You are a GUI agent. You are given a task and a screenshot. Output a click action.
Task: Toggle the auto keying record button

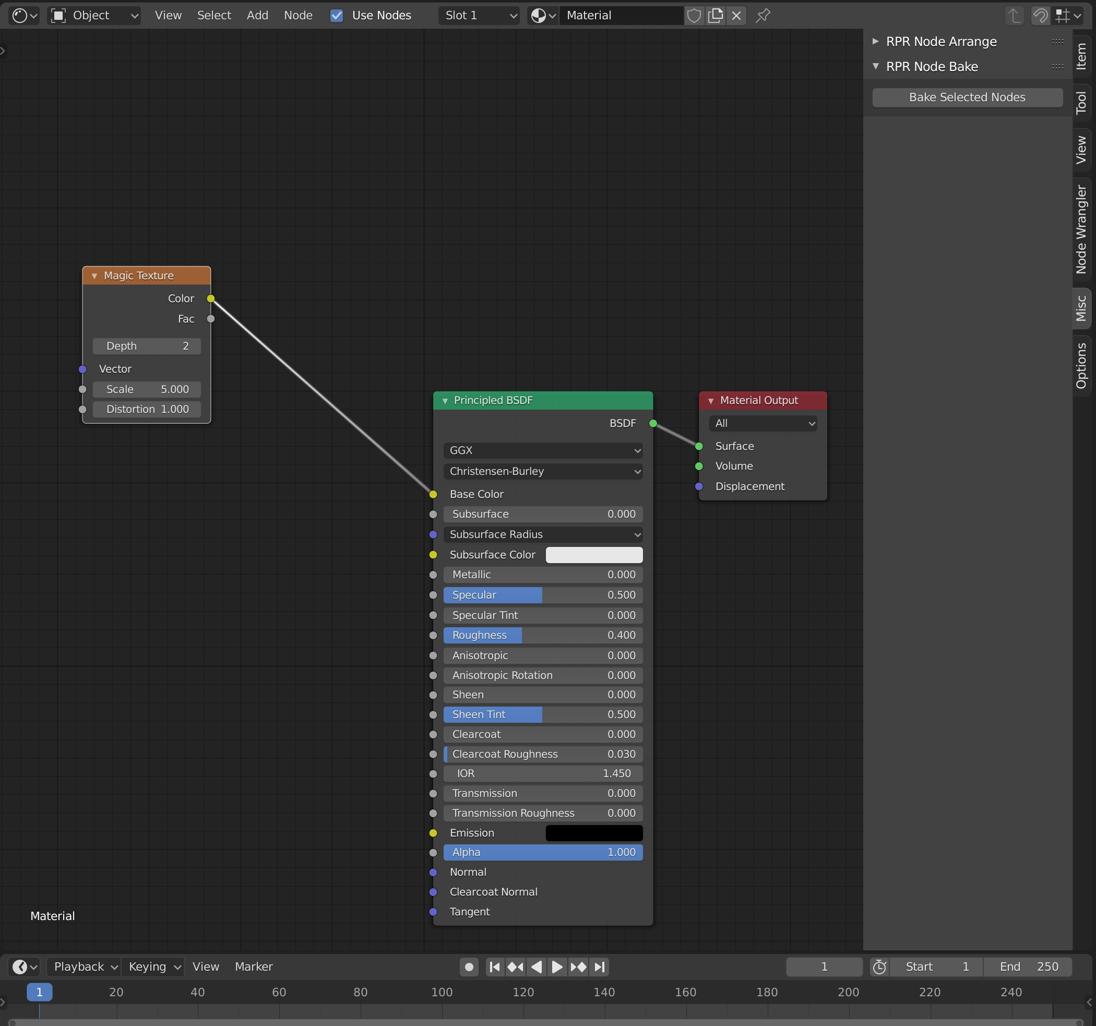(x=469, y=967)
